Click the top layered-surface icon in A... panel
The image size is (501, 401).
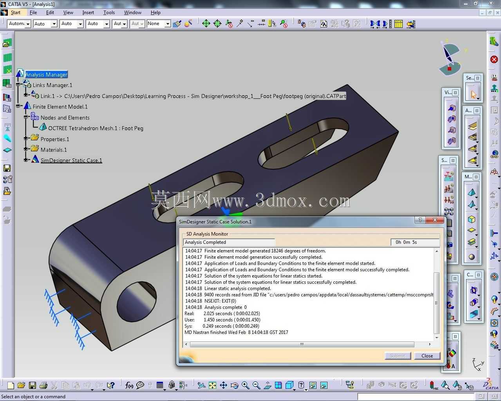tap(472, 126)
